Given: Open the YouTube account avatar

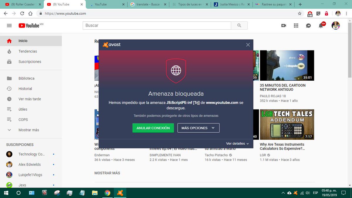Looking at the screenshot, I should pos(336,26).
